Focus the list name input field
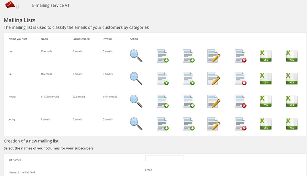 (164, 158)
